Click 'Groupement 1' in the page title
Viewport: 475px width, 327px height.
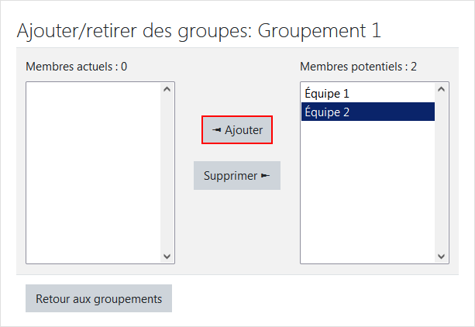pos(319,31)
